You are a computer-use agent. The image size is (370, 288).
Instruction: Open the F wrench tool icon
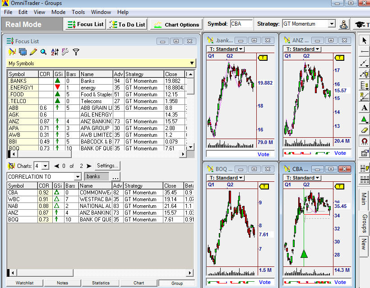click(65, 52)
